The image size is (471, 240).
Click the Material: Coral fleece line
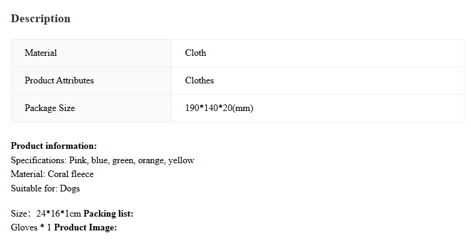52,174
